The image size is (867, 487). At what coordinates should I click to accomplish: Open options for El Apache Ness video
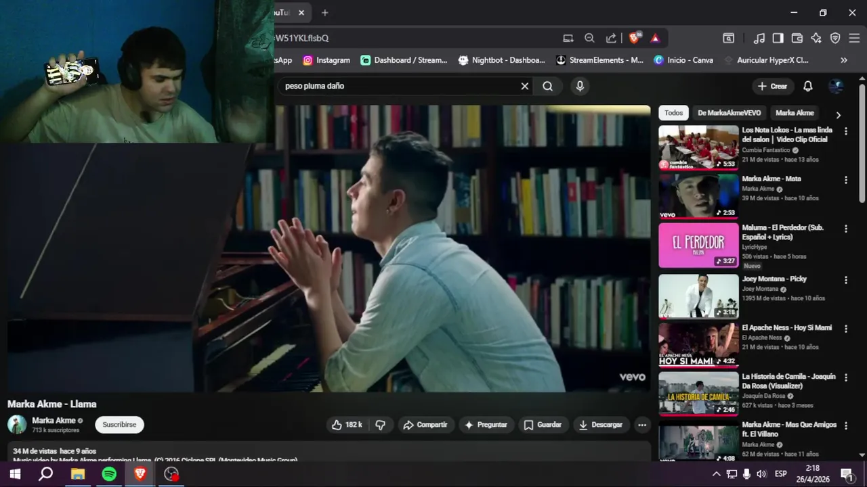pyautogui.click(x=845, y=329)
